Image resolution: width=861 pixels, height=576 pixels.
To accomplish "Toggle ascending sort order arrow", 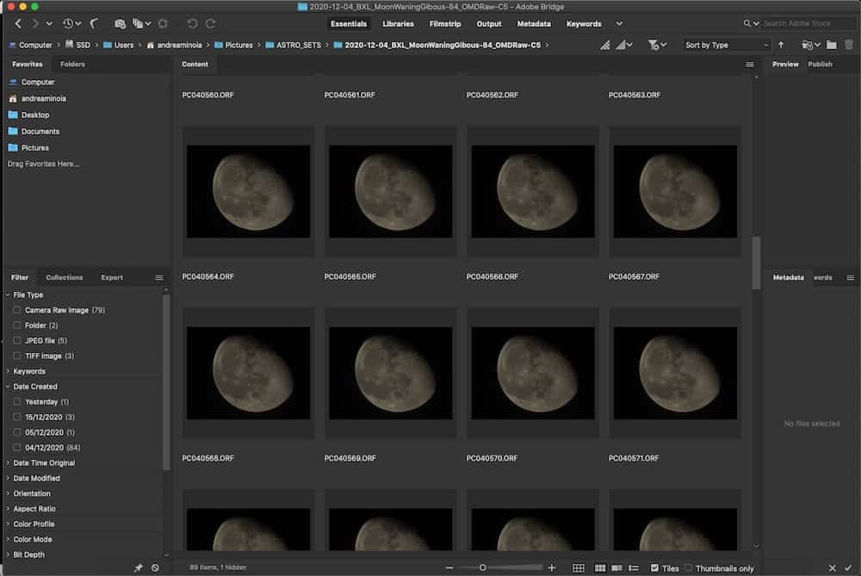I will click(x=781, y=45).
